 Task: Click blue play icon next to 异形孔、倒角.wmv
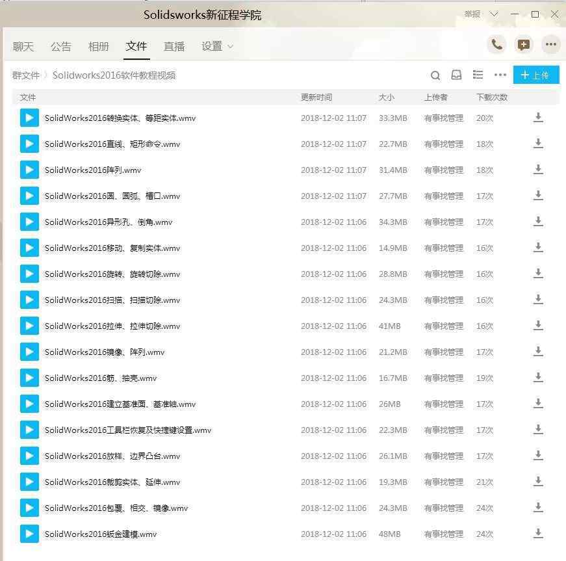click(x=29, y=222)
